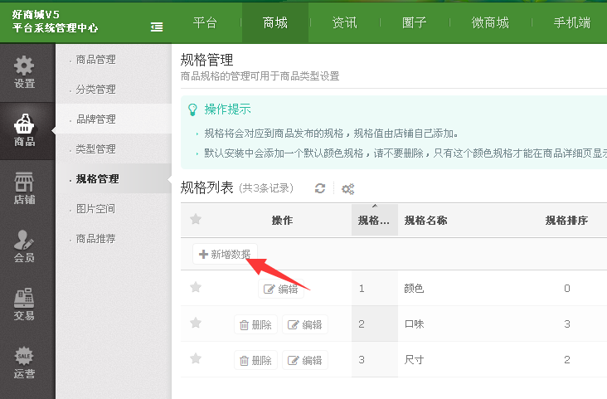Switch to the 圈子 top tab
This screenshot has height=399, width=607.
pyautogui.click(x=415, y=23)
